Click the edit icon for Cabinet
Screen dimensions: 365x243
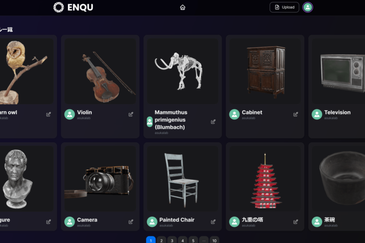pyautogui.click(x=296, y=114)
